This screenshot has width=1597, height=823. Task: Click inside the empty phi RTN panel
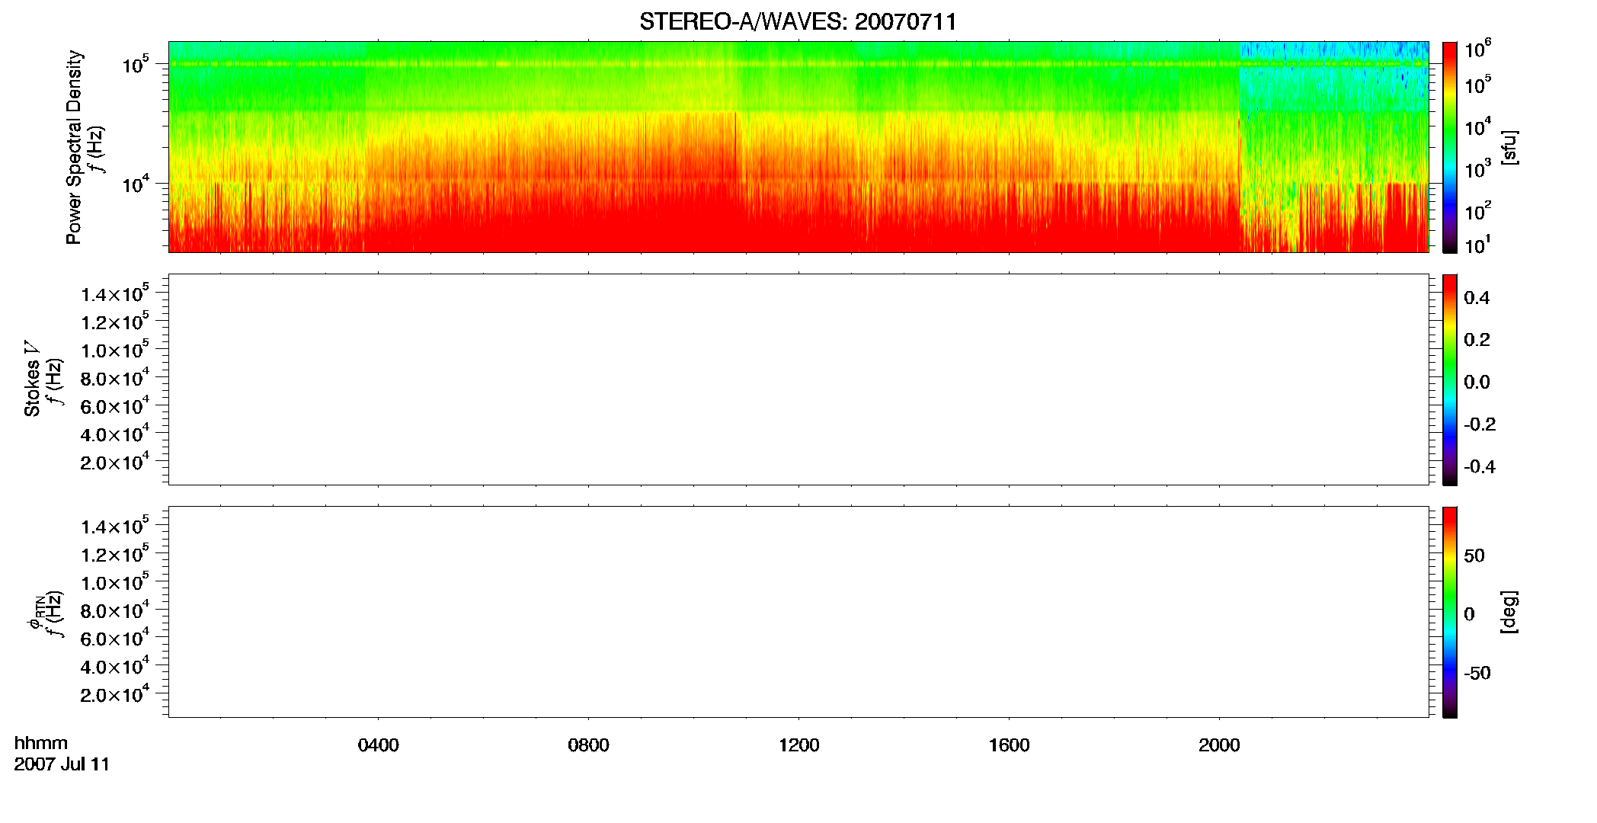coord(798,612)
